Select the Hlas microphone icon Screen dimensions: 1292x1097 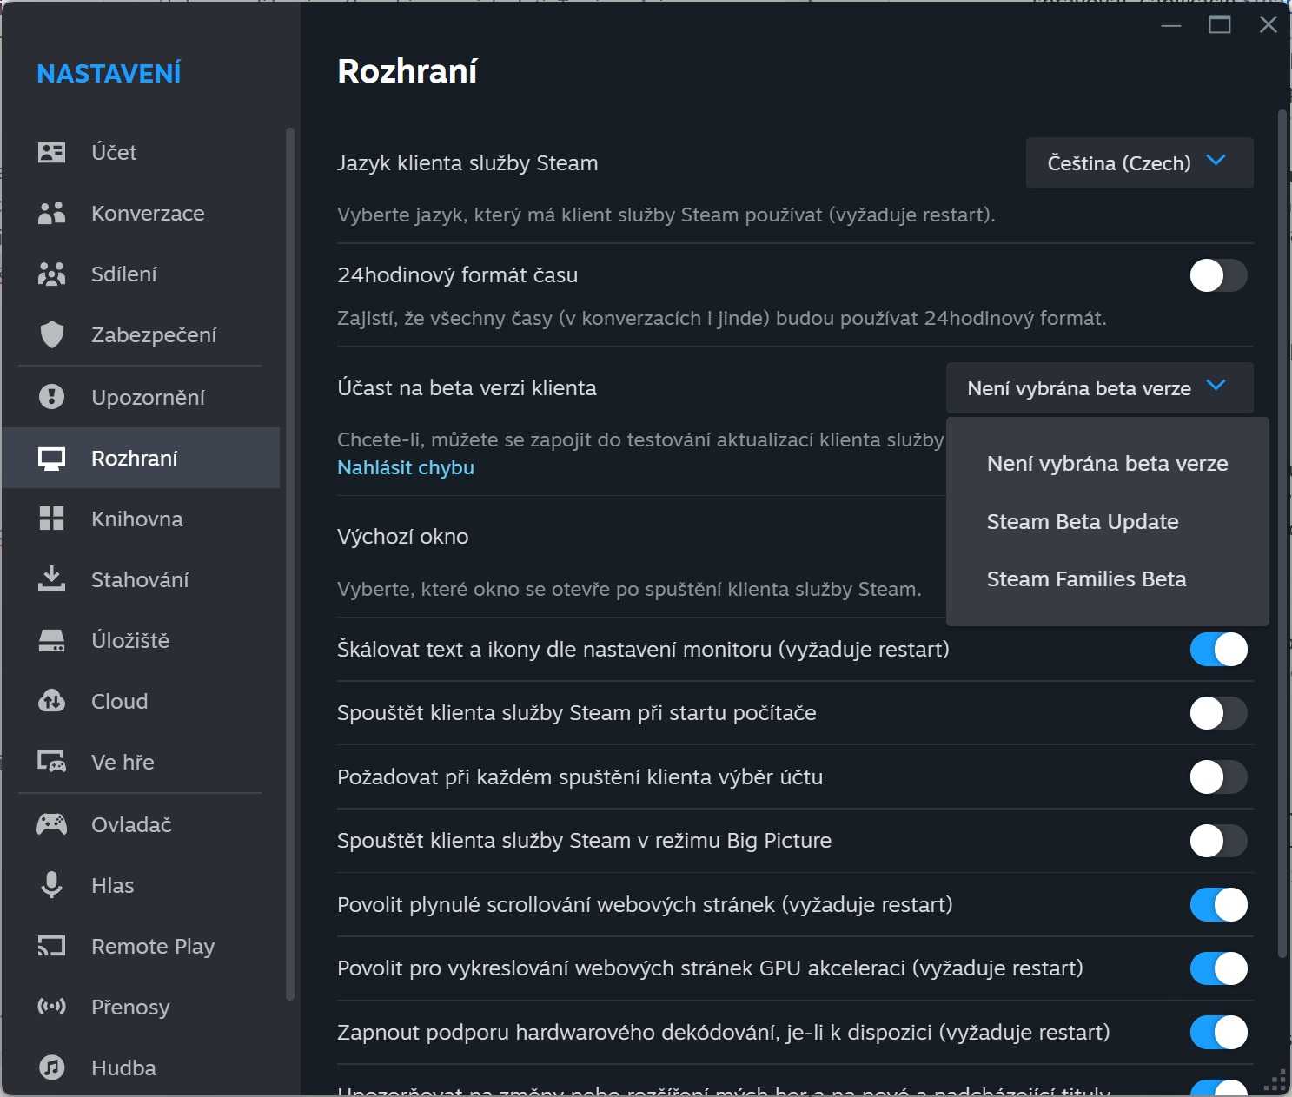pos(51,886)
